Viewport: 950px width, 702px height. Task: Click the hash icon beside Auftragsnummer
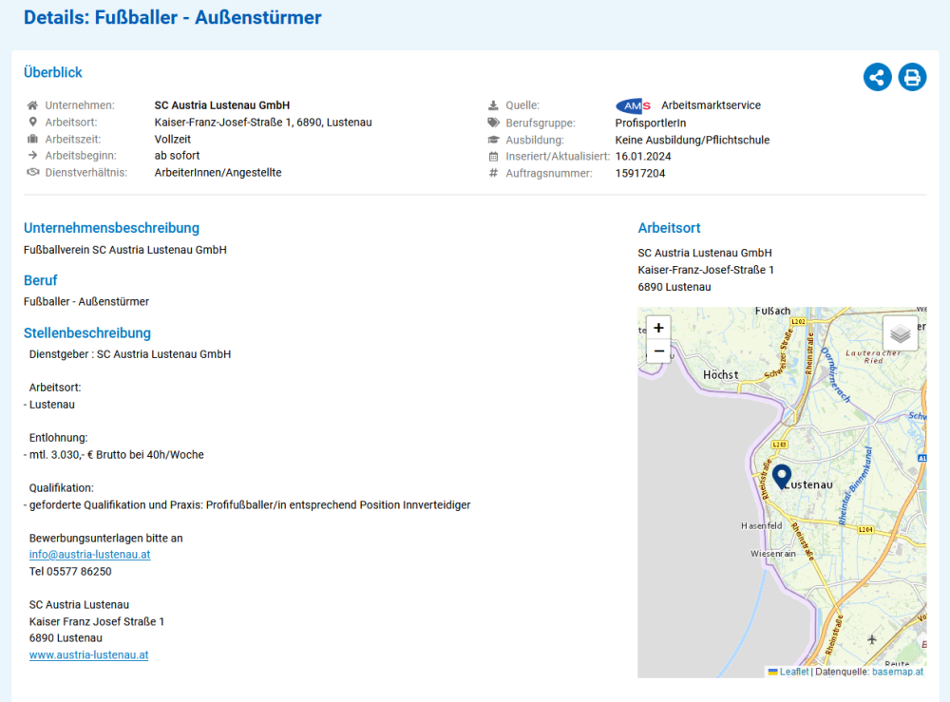tap(493, 173)
